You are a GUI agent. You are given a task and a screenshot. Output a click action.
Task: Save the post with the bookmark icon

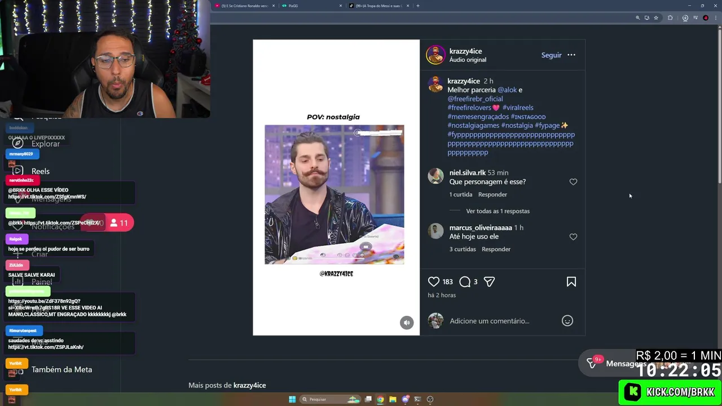pyautogui.click(x=571, y=281)
